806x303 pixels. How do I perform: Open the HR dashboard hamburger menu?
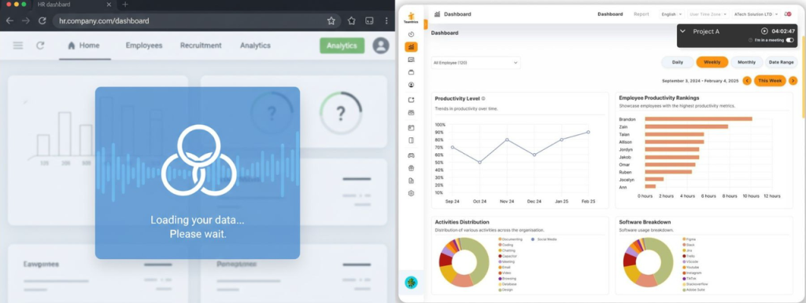pyautogui.click(x=18, y=46)
